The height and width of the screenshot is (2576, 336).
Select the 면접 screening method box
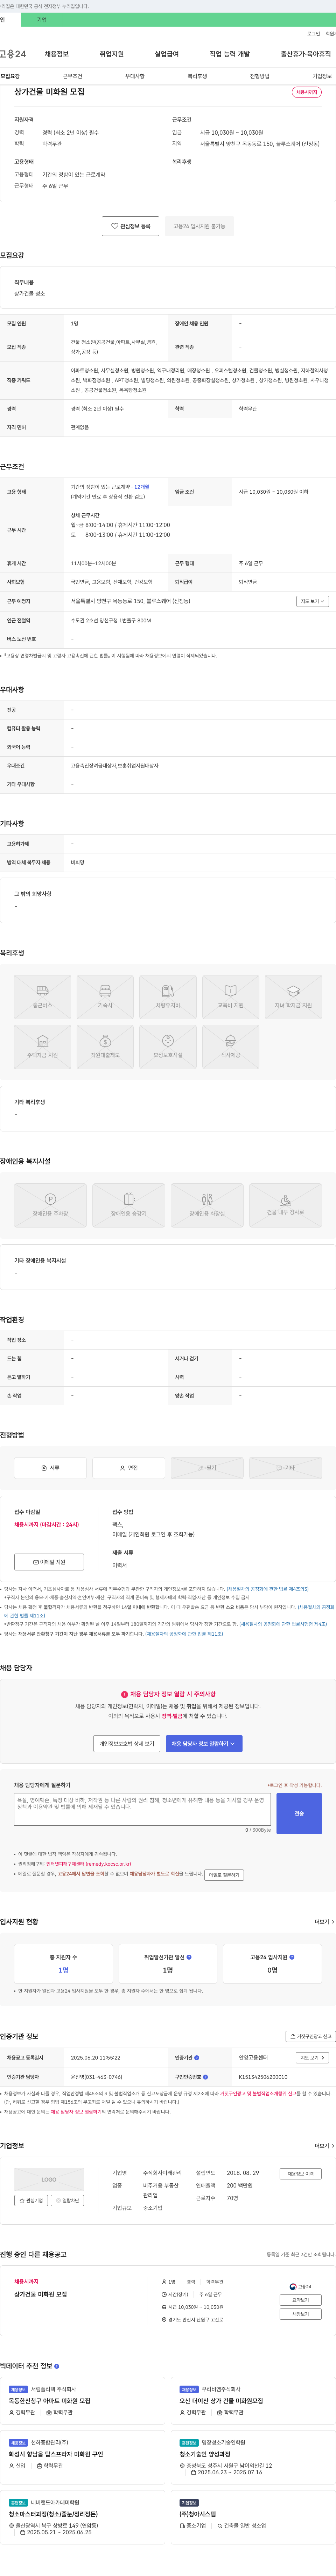[x=128, y=1468]
